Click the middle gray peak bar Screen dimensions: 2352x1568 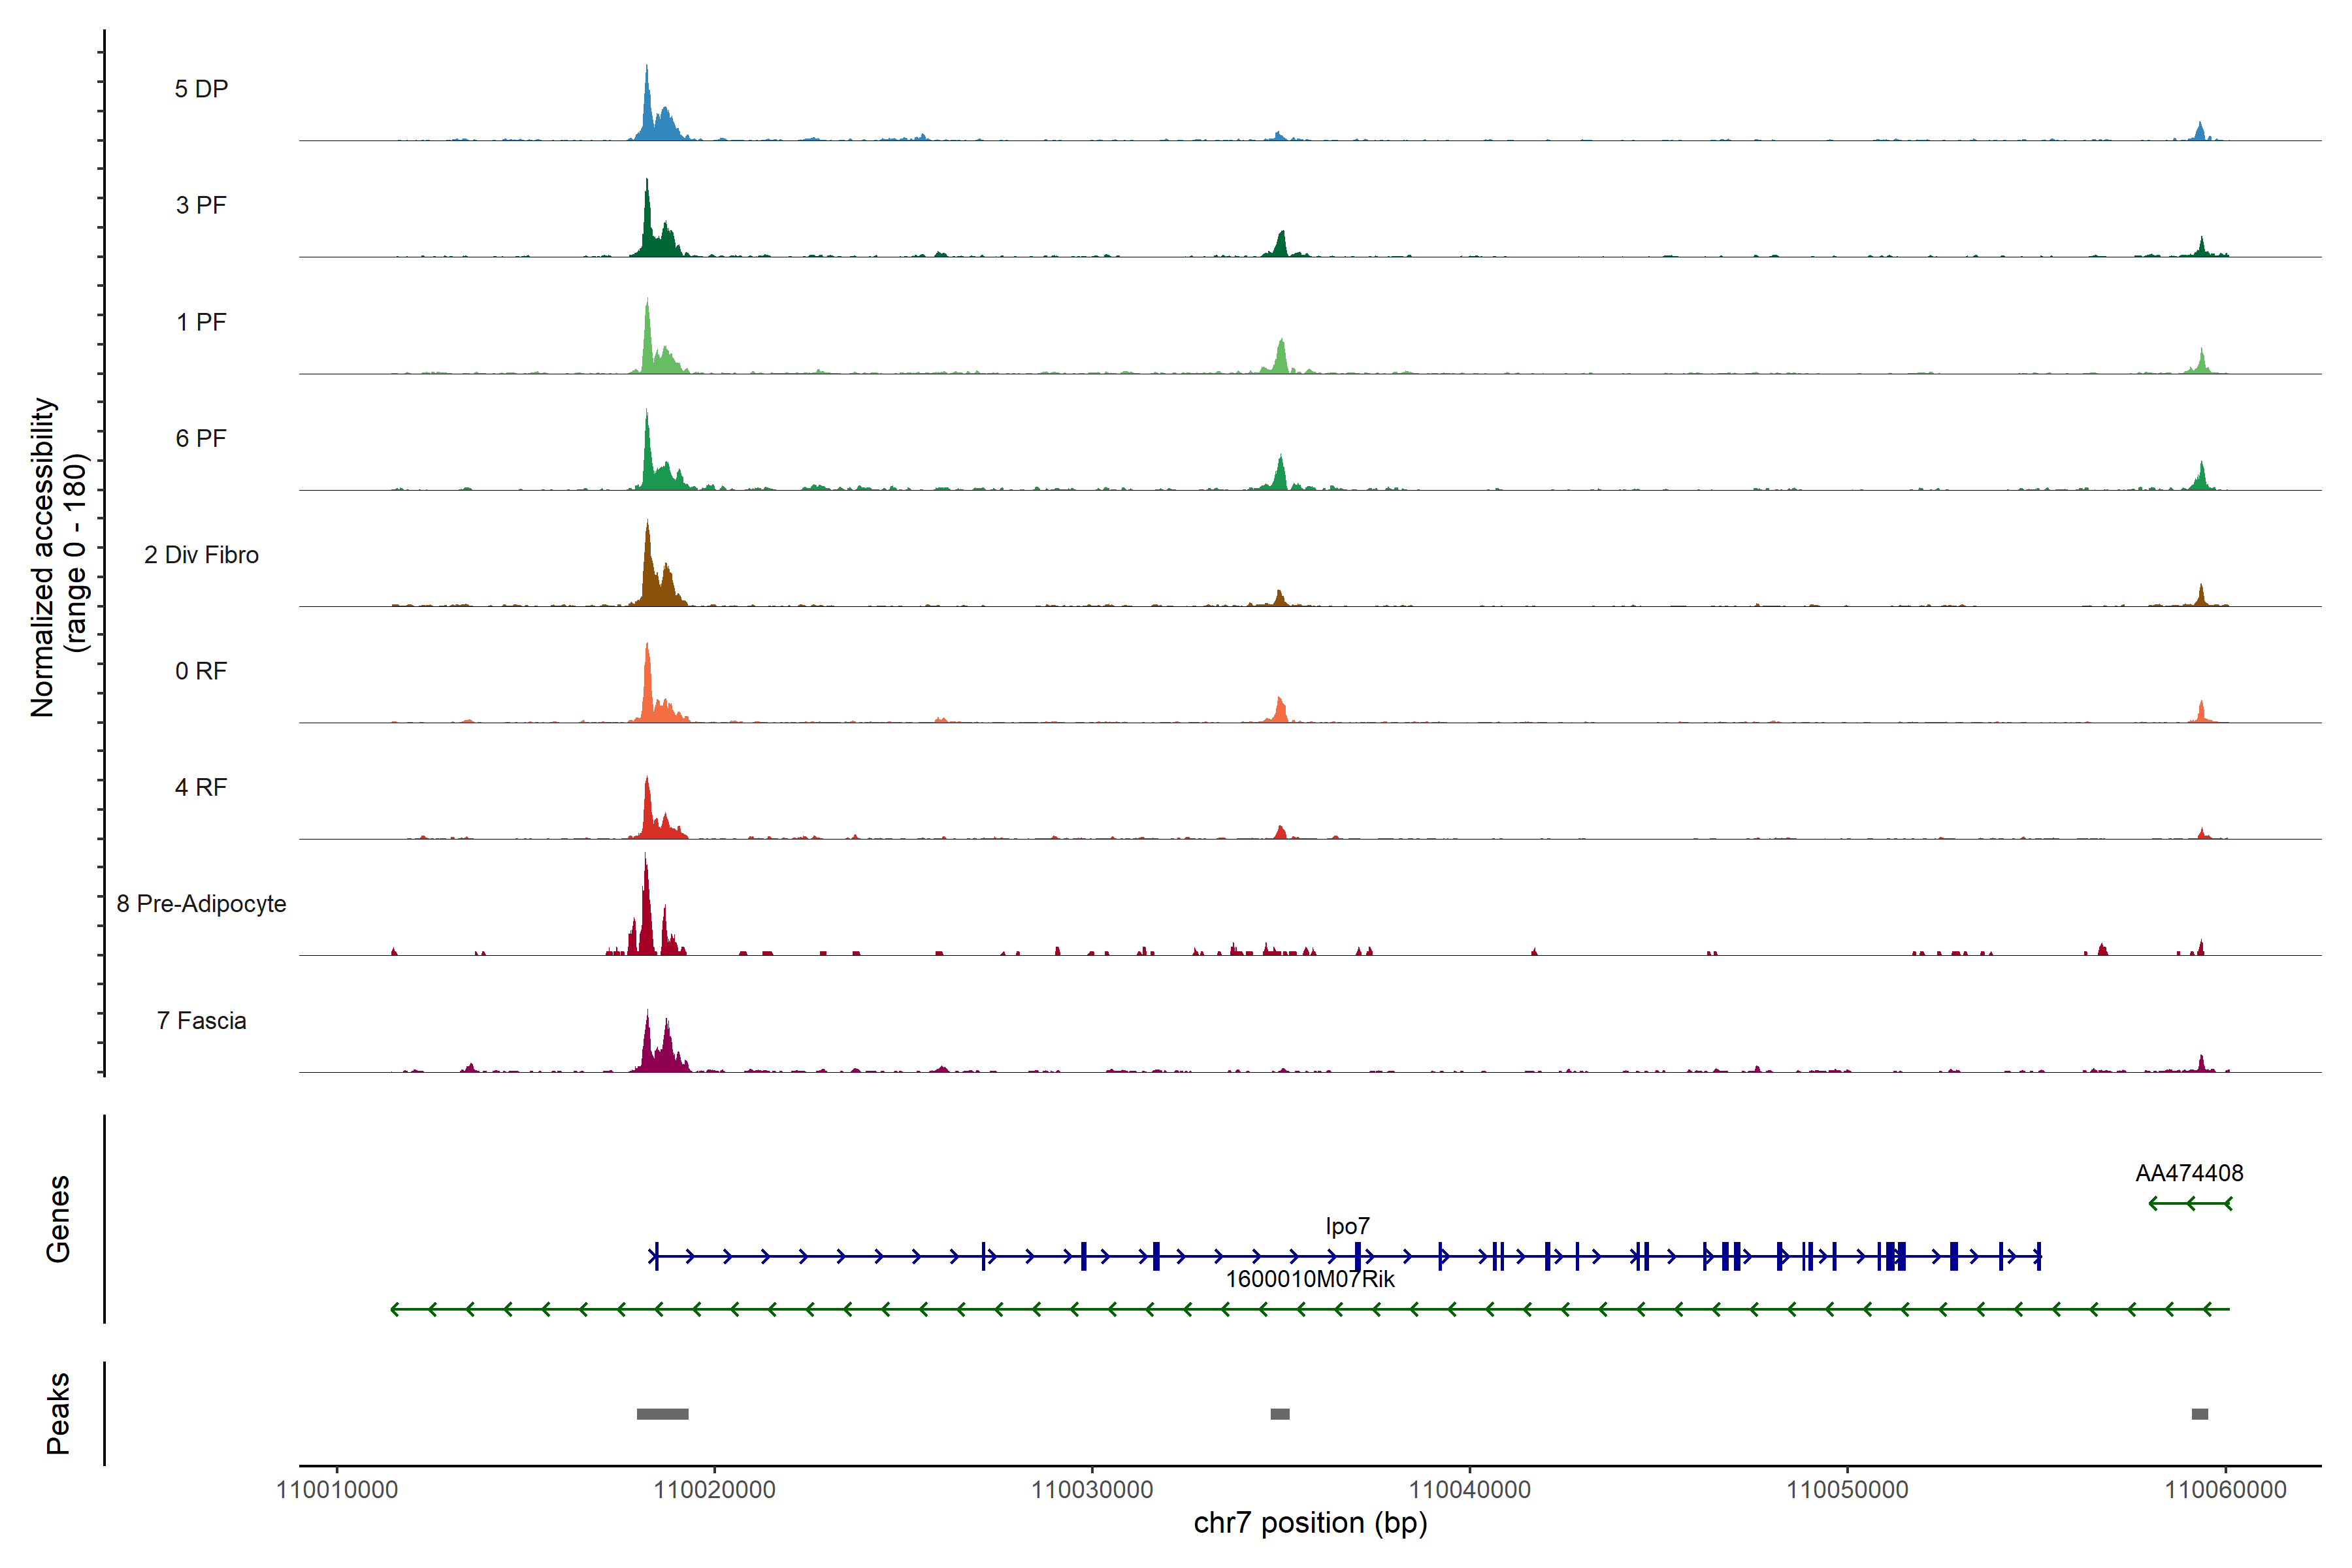click(1279, 1414)
